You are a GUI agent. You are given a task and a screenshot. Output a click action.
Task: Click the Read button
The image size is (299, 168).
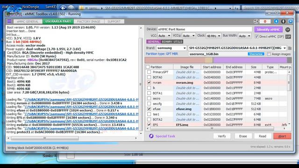point(263,136)
